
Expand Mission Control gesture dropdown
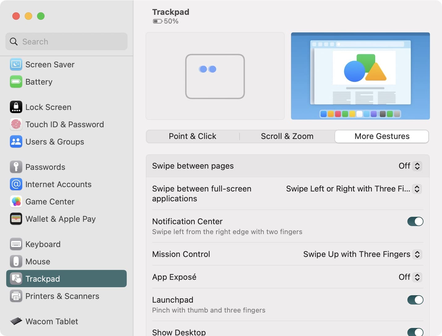pyautogui.click(x=362, y=254)
